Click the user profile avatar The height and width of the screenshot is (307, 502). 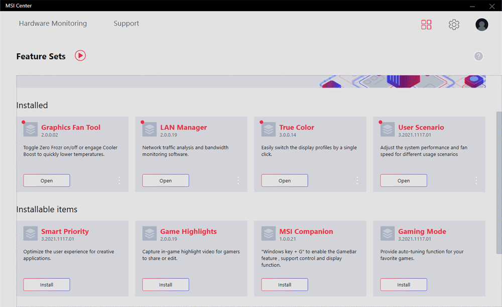[x=481, y=24]
